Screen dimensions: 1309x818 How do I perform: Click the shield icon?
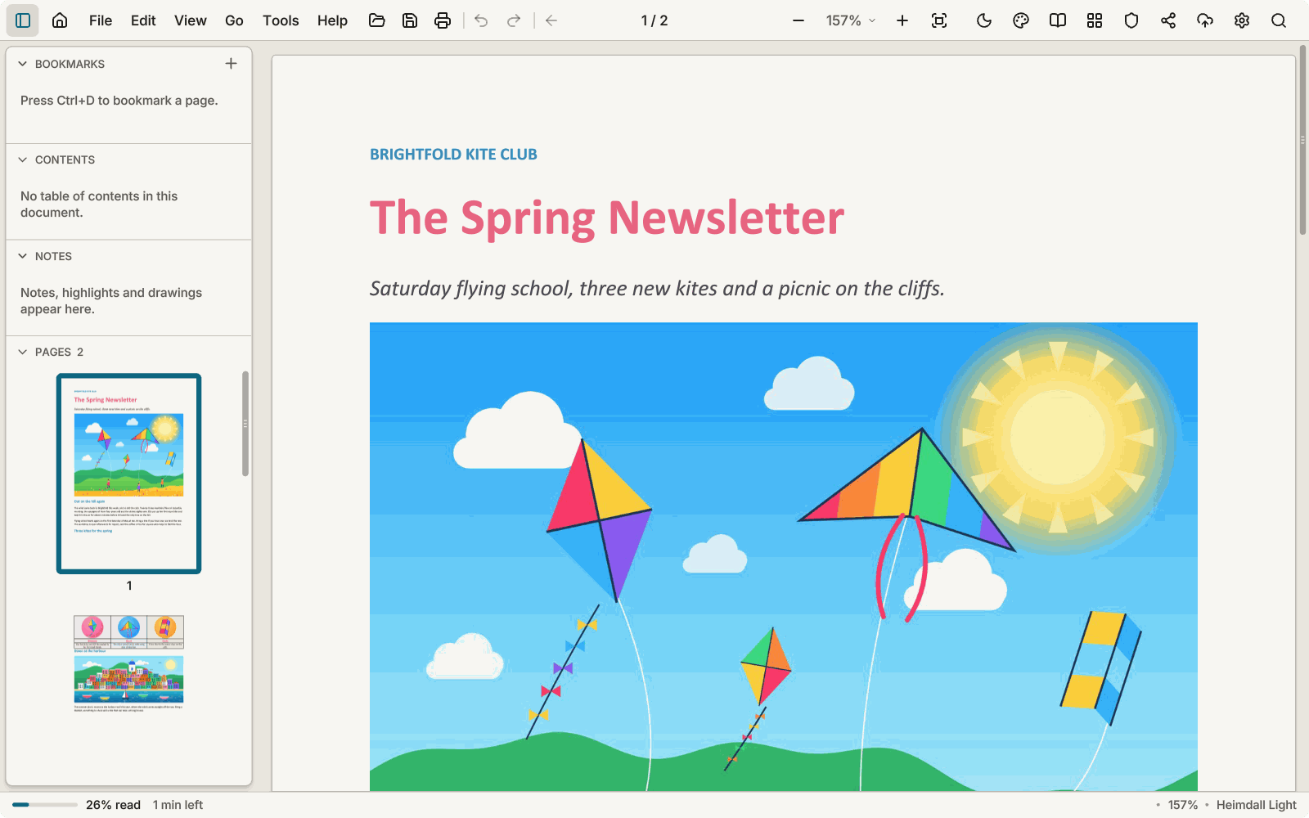click(1131, 20)
